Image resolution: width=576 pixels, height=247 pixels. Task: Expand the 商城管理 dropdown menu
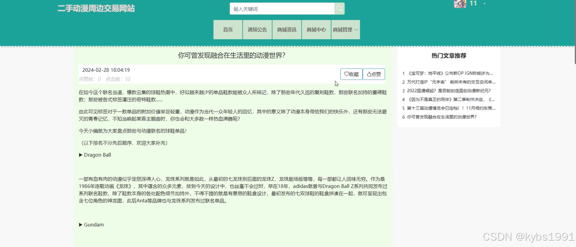(x=346, y=30)
